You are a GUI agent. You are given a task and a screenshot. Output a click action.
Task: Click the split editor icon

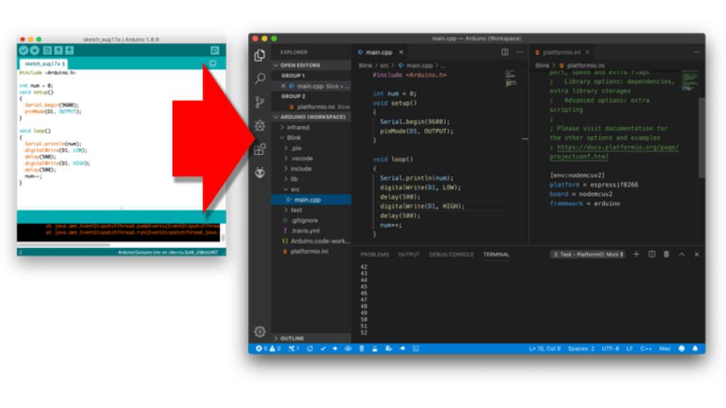505,52
